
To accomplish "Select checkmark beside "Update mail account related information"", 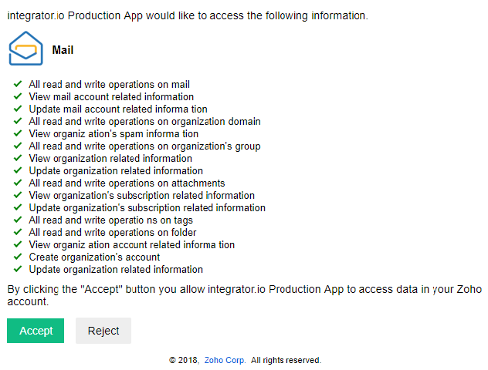I will pos(17,109).
